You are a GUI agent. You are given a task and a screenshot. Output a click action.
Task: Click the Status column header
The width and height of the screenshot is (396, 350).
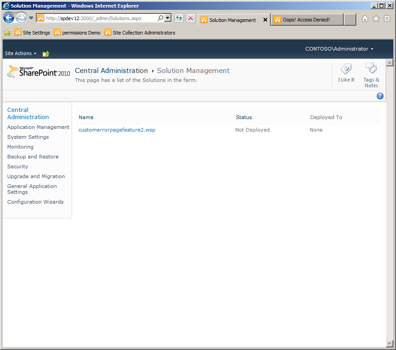point(244,117)
